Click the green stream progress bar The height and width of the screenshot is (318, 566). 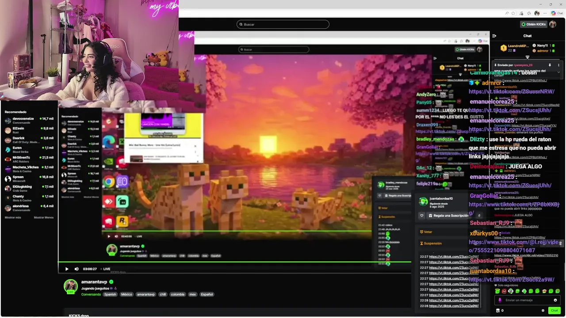click(x=234, y=262)
